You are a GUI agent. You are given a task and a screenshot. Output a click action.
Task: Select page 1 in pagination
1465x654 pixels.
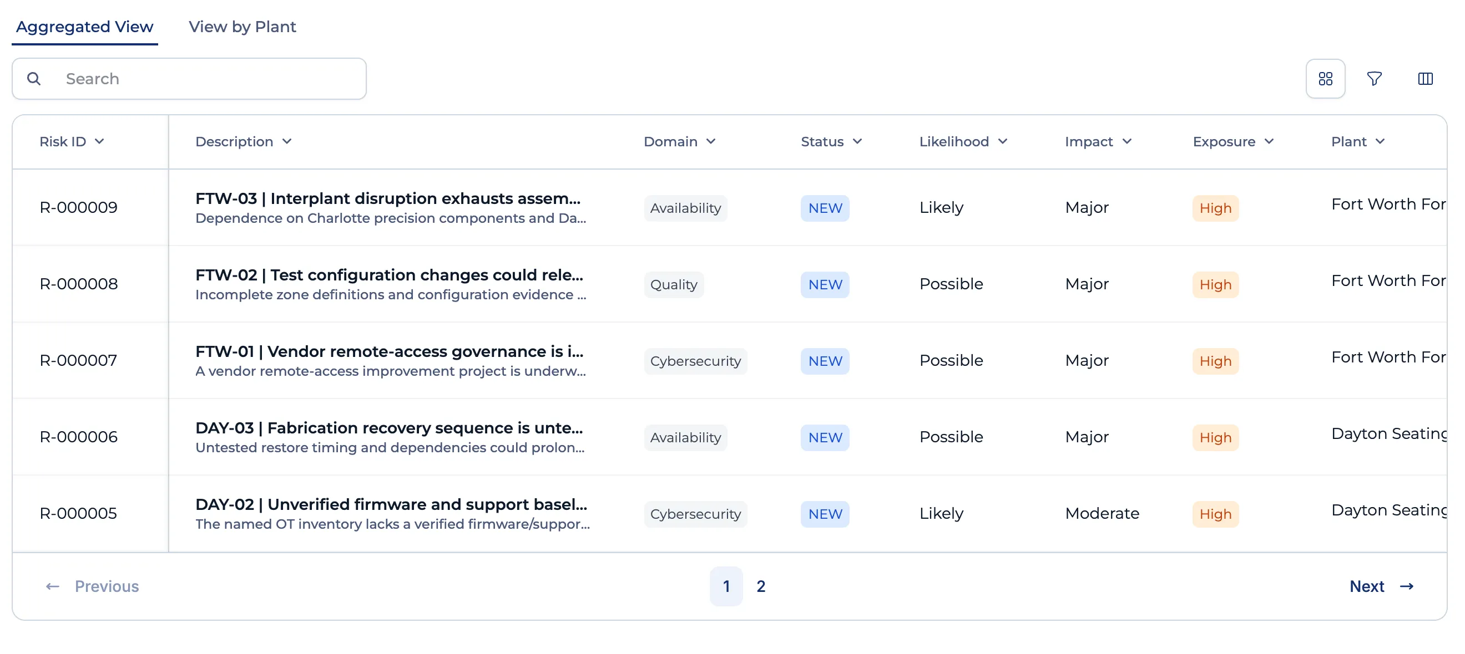[726, 586]
